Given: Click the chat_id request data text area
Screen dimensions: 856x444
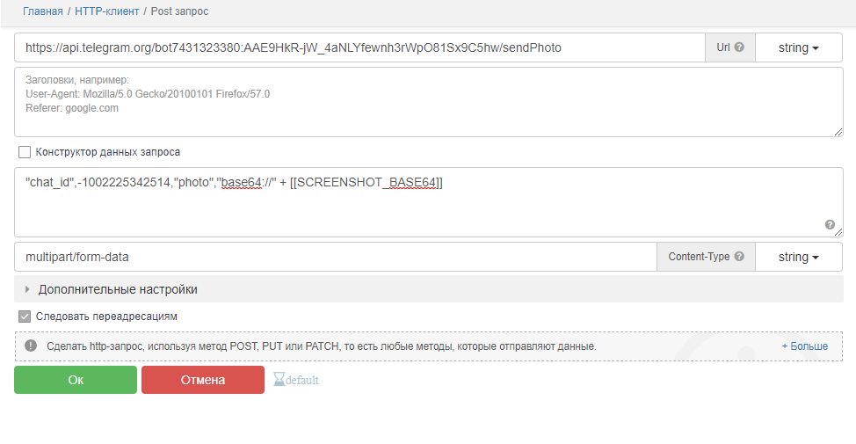Looking at the screenshot, I should click(x=422, y=202).
